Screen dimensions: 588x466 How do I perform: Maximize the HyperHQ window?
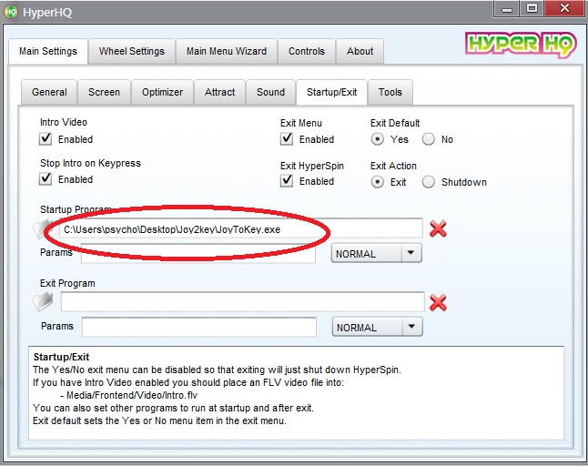(x=532, y=9)
